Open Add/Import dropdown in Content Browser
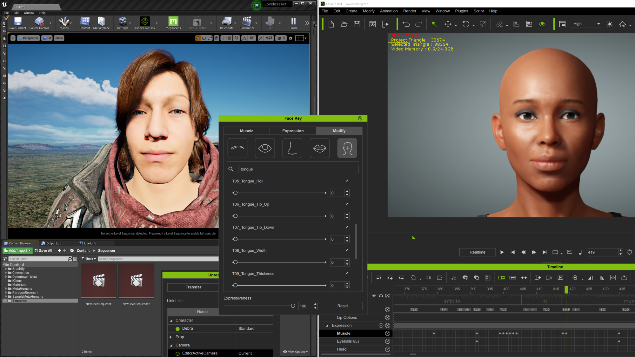 (17, 251)
